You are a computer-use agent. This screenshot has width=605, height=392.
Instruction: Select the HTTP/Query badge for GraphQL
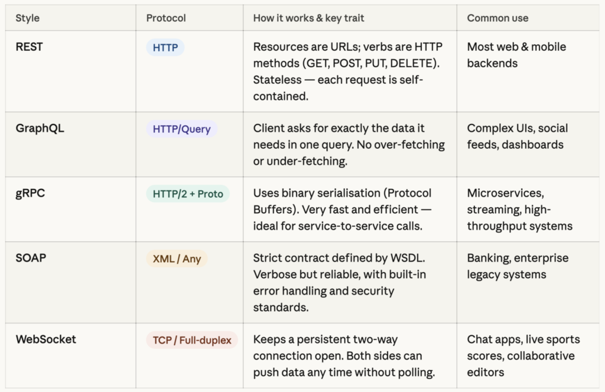(x=181, y=128)
